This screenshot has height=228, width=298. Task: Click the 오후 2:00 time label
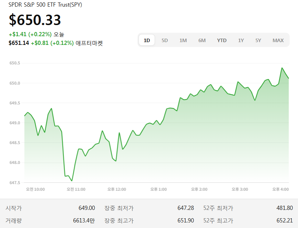(199, 189)
